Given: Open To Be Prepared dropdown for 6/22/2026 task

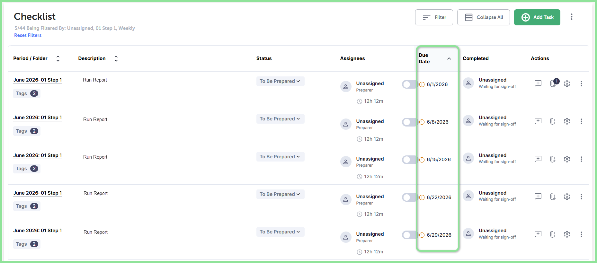Looking at the screenshot, I should [x=280, y=194].
